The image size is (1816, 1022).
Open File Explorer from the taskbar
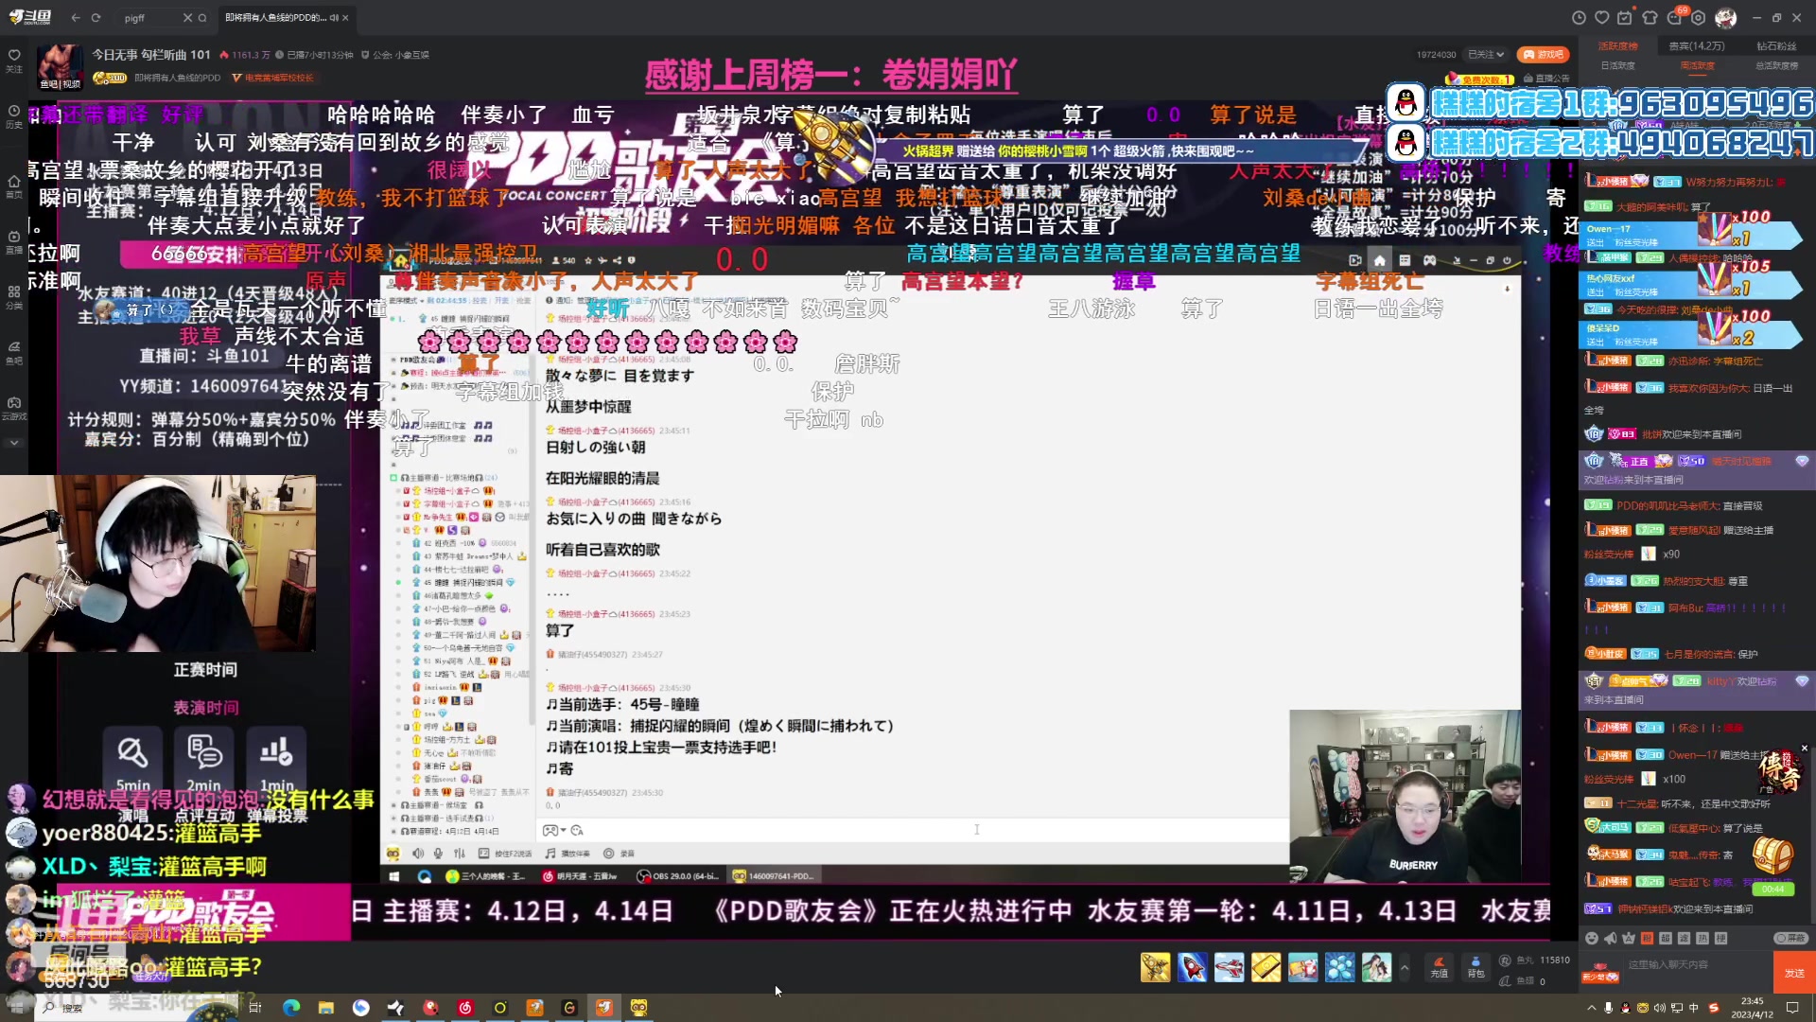326,1008
